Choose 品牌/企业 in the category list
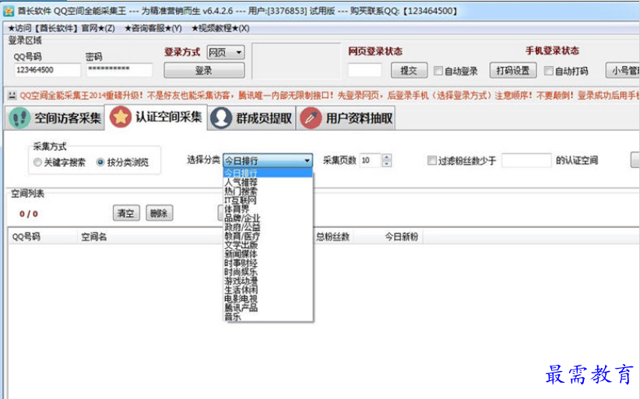The width and height of the screenshot is (640, 399). 268,218
